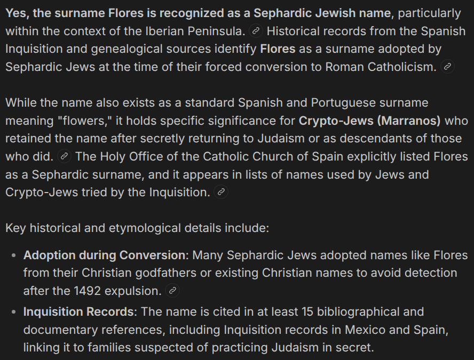The image size is (474, 360).
Task: Click bold "Flores" in first paragraph
Action: click(278, 50)
